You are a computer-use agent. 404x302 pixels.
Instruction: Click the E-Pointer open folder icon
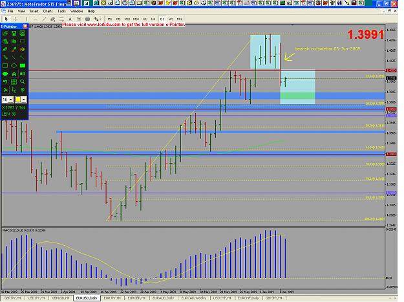(x=5, y=33)
